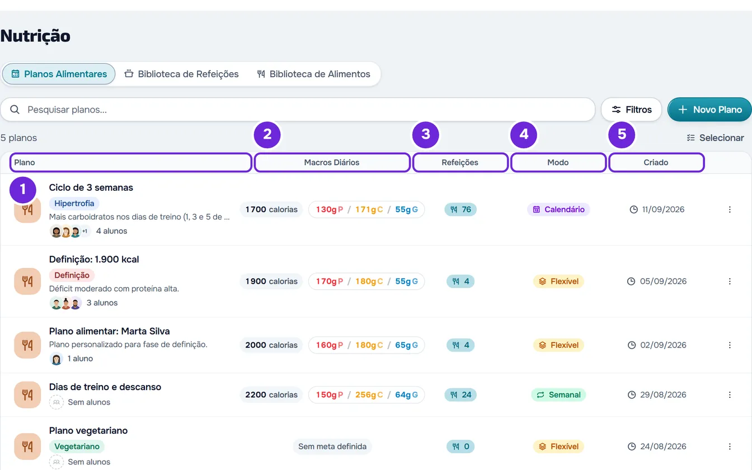Open options menu for Plano alimentar: Marta Silva
752x470 pixels.
tap(730, 345)
